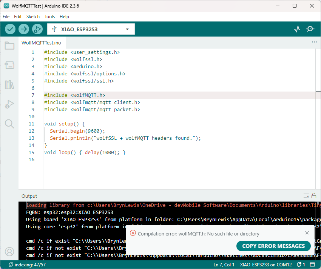Click the Verify sketch checkmark button
The height and width of the screenshot is (269, 321).
click(10, 29)
